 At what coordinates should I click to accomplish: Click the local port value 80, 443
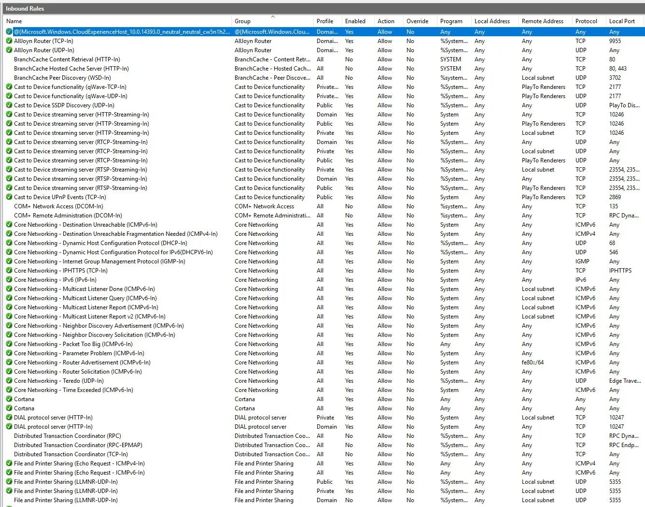[618, 69]
